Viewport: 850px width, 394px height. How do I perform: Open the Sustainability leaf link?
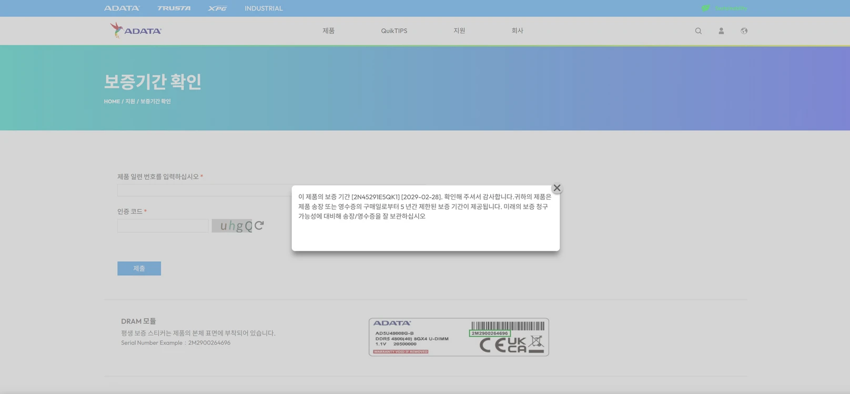[724, 8]
